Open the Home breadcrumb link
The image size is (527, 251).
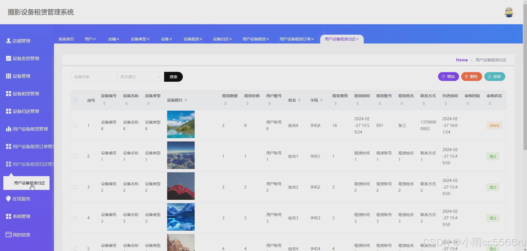tap(461, 60)
